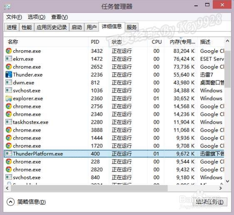234x215 pixels.
Task: Click description 迅雷7
Action: point(207,75)
